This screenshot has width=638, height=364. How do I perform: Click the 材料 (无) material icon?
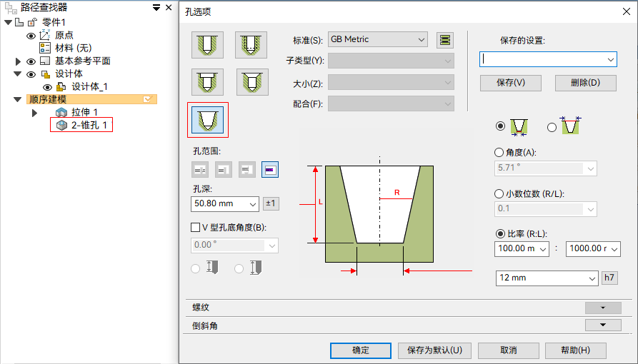[45, 48]
